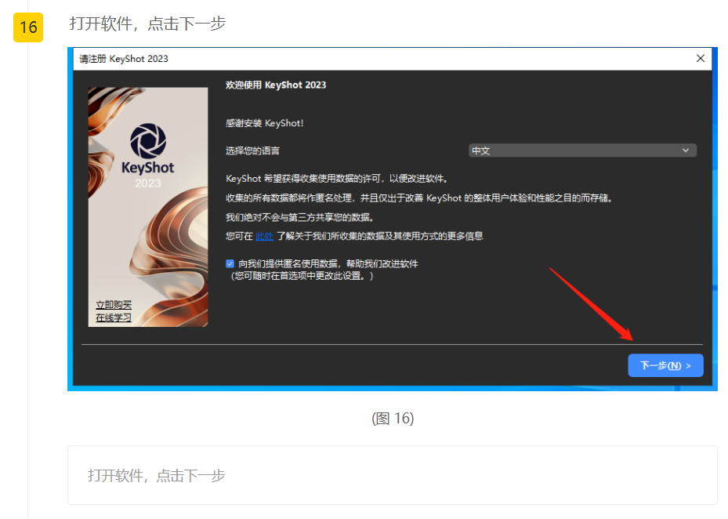Viewport: 728px width, 519px height.
Task: Open the 中文 language dropdown
Action: pos(582,151)
